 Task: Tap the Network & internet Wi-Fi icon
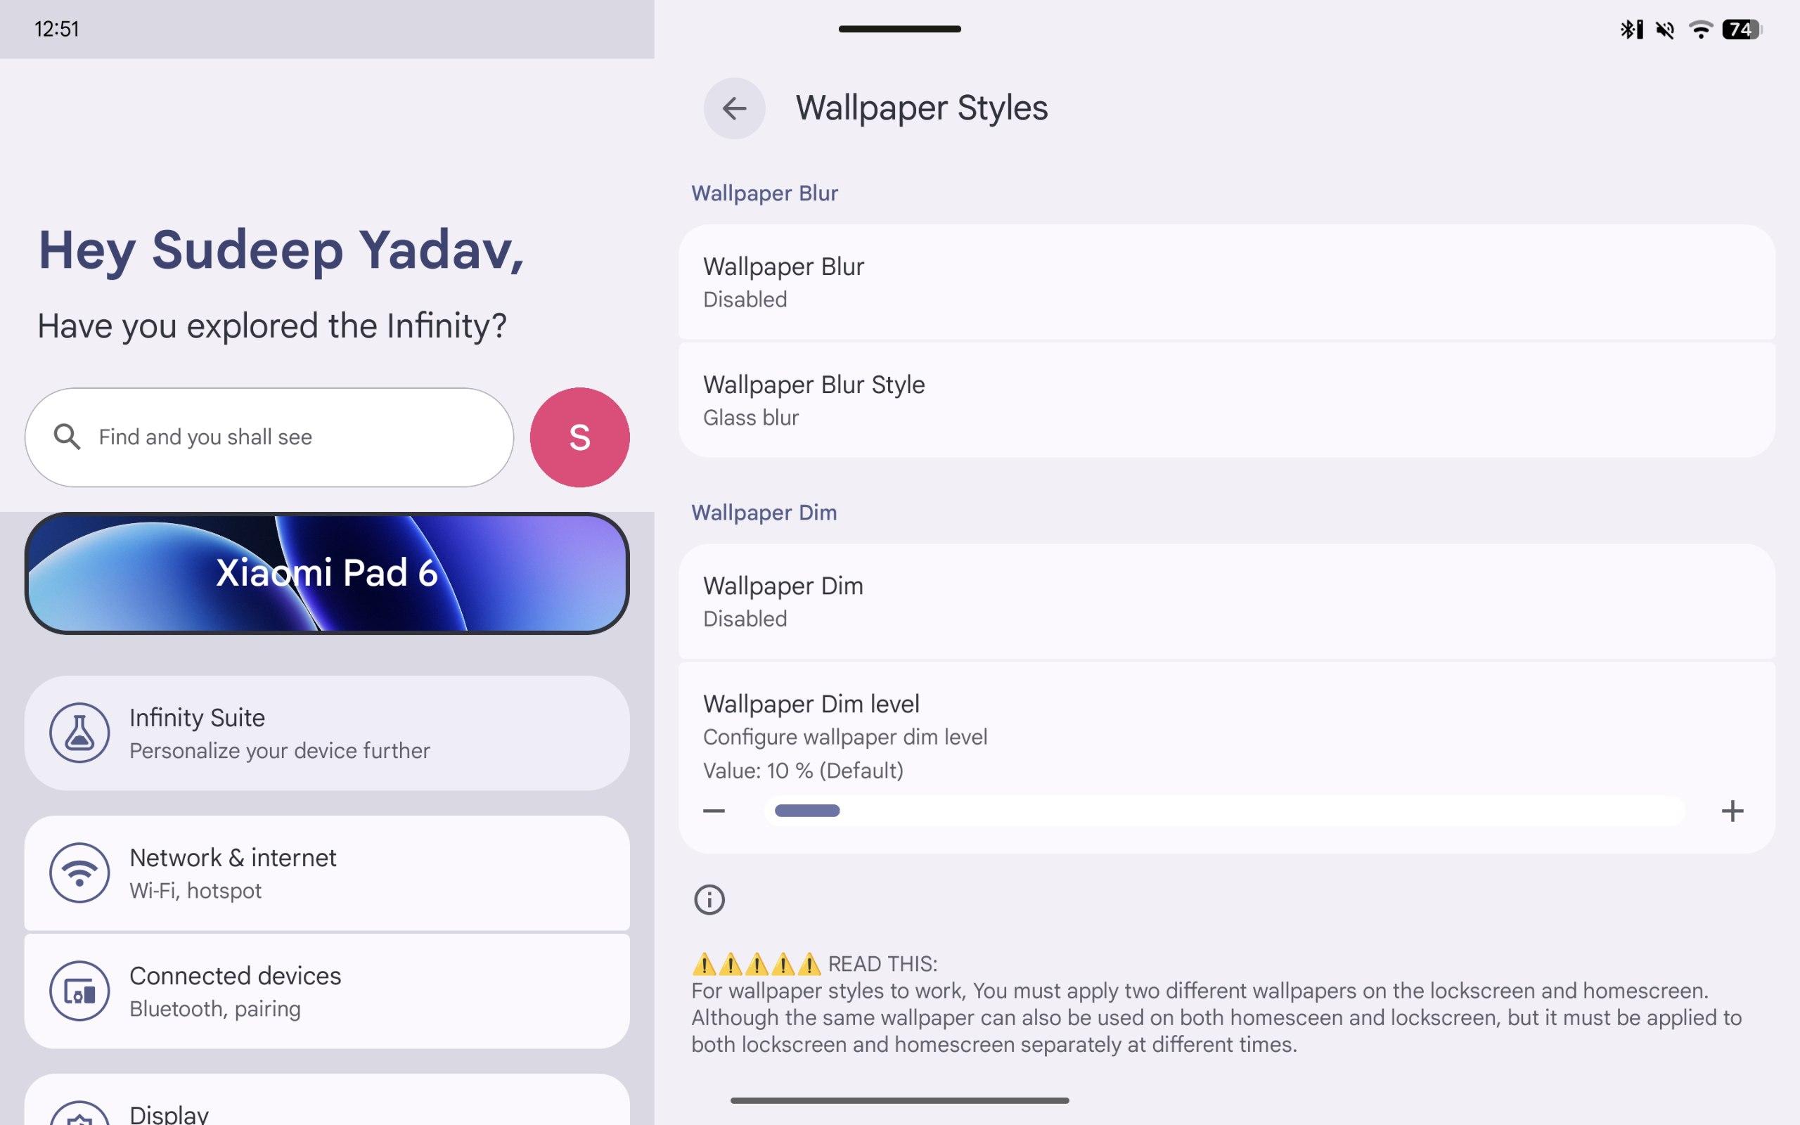point(79,873)
